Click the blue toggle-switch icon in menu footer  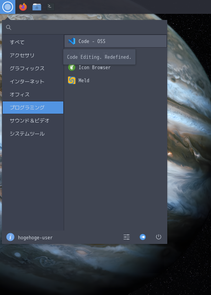[x=143, y=237]
